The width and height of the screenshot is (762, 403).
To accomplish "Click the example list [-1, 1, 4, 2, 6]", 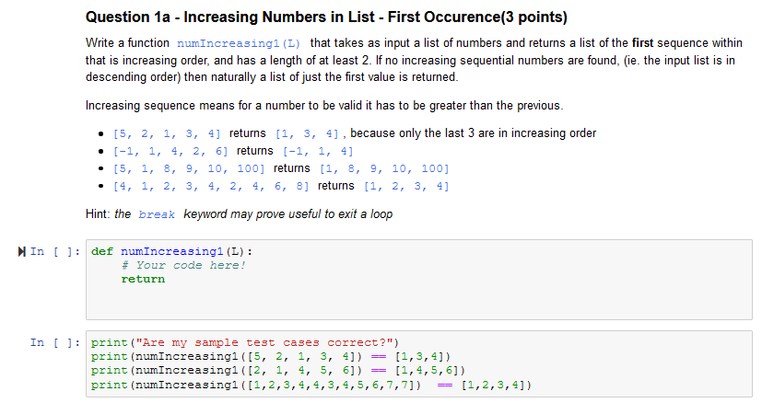I will 170,151.
